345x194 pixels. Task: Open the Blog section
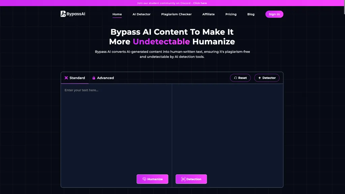[251, 14]
